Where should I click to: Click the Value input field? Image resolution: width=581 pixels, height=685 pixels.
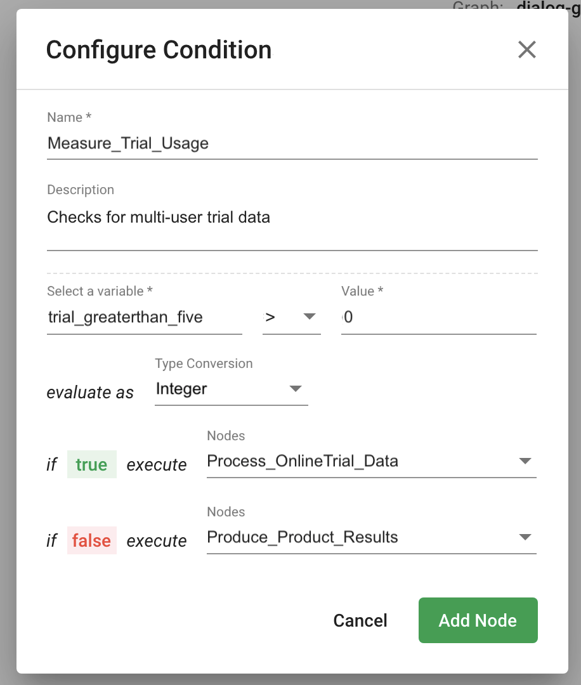click(x=439, y=317)
